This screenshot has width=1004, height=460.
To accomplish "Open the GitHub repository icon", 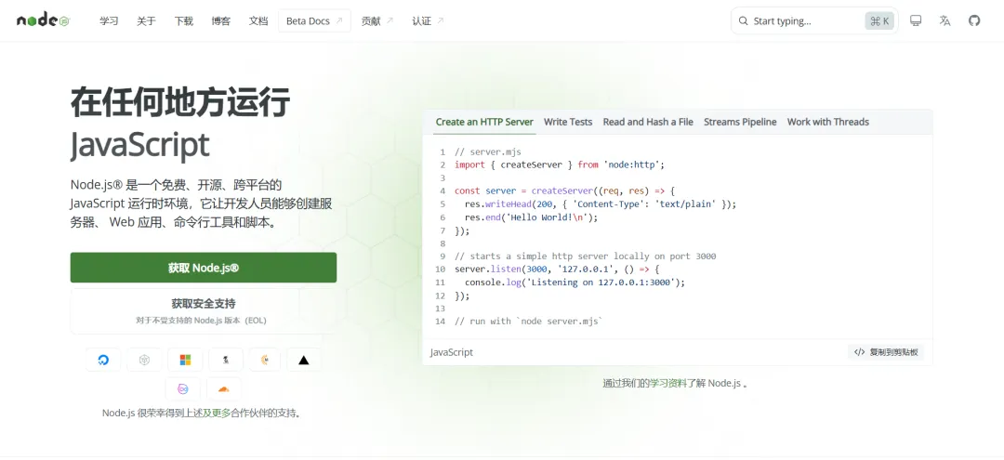I will click(974, 20).
